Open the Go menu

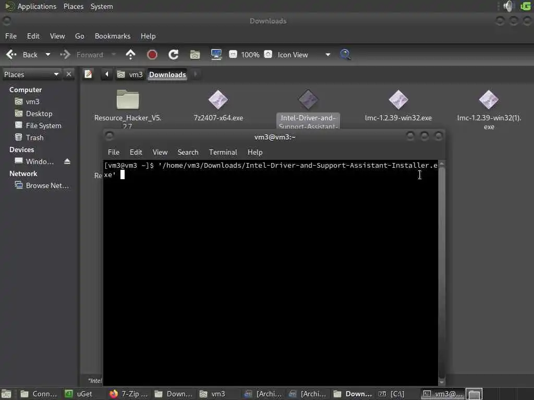[x=79, y=36]
